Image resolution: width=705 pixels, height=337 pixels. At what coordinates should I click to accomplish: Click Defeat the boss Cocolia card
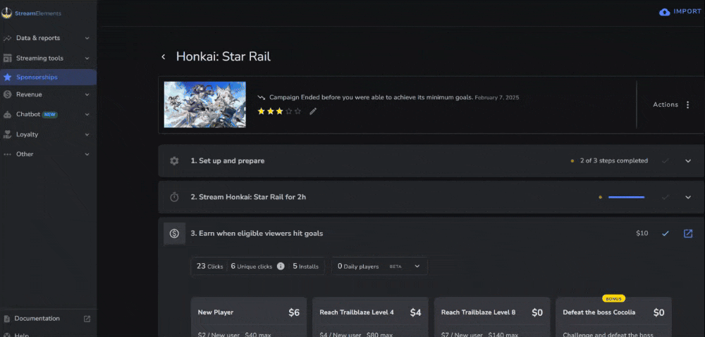point(614,317)
